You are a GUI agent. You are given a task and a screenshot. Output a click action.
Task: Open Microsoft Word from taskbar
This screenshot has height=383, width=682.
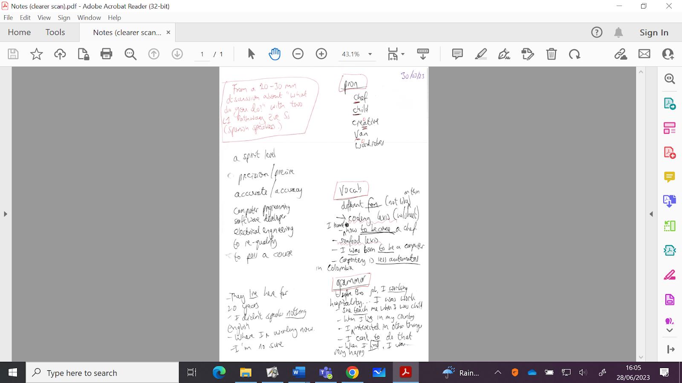click(299, 373)
